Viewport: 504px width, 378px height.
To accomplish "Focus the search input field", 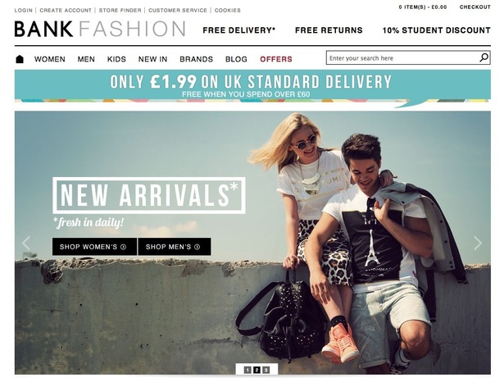I will coord(402,58).
